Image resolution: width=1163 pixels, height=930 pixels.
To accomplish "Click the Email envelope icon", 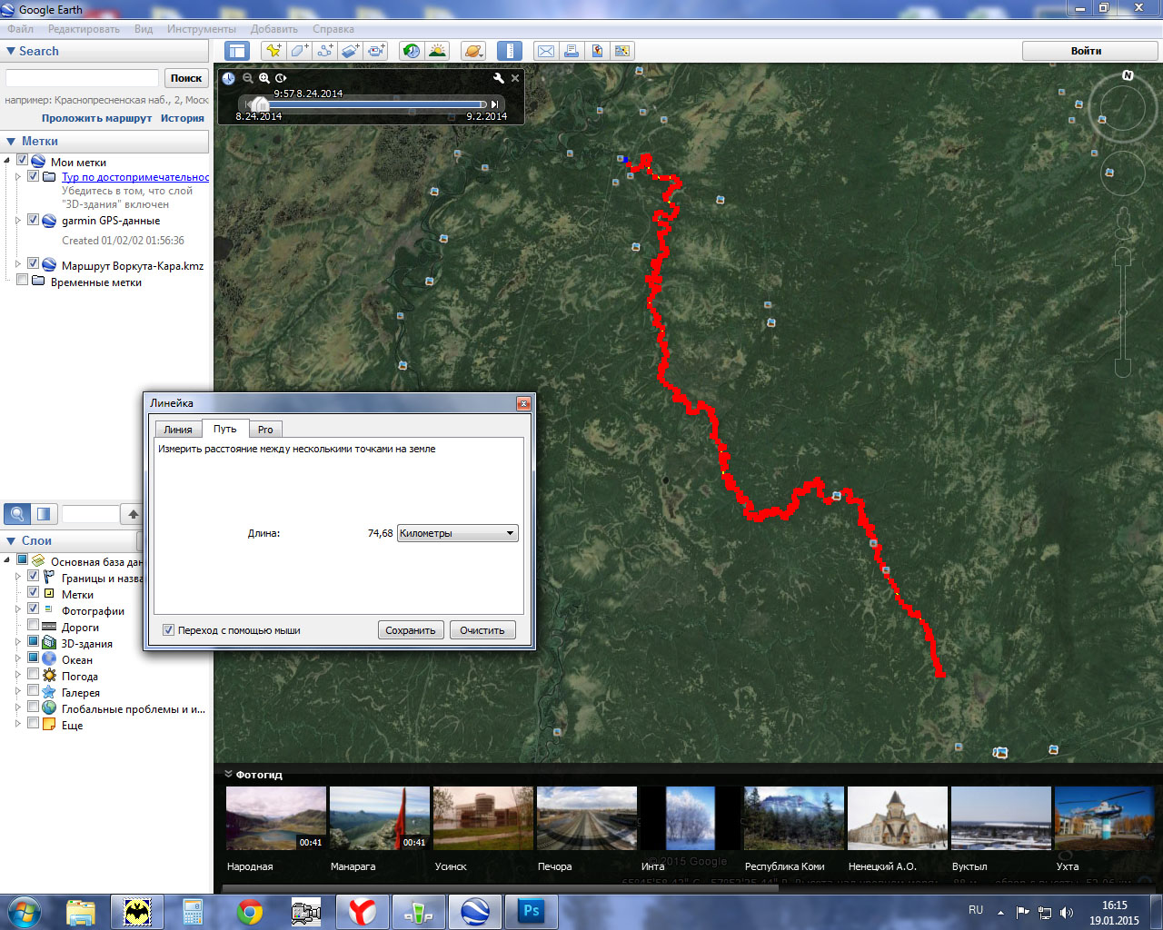I will click(x=545, y=52).
